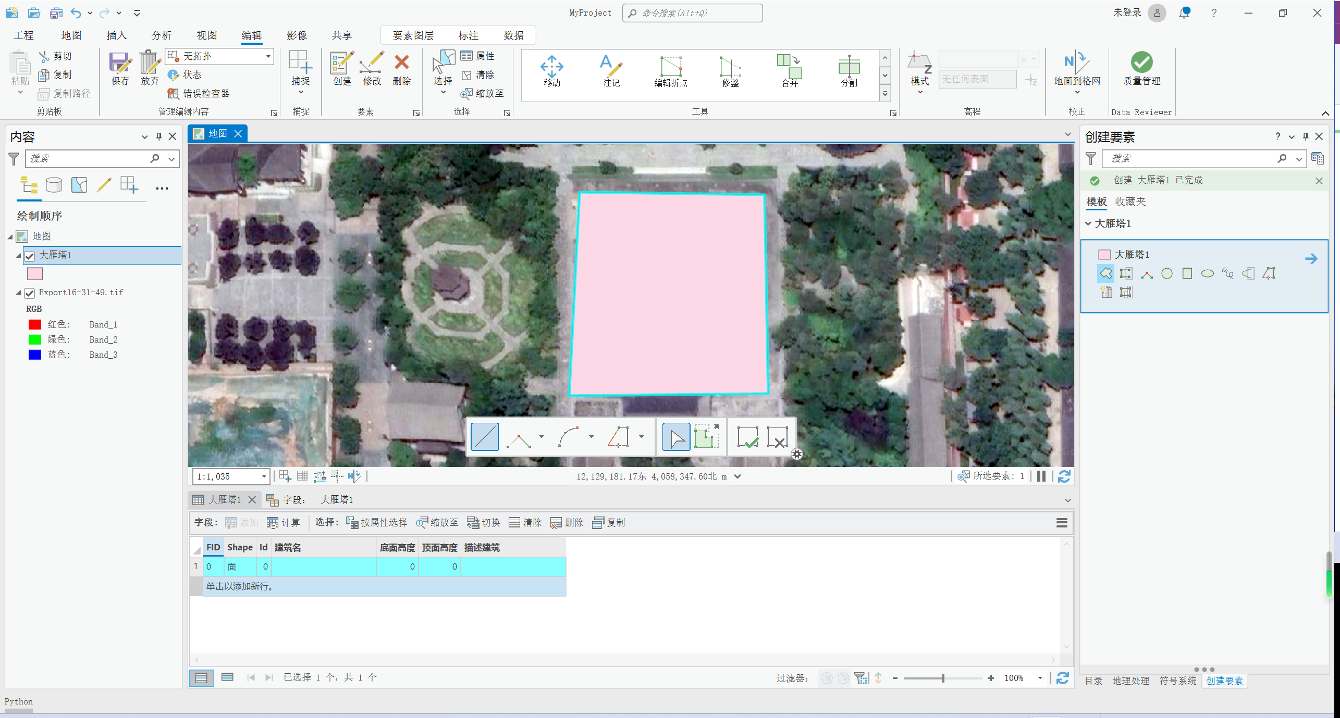Viewport: 1340px width, 718px height.
Task: Toggle the Select tool on construction toolbar
Action: pyautogui.click(x=676, y=436)
